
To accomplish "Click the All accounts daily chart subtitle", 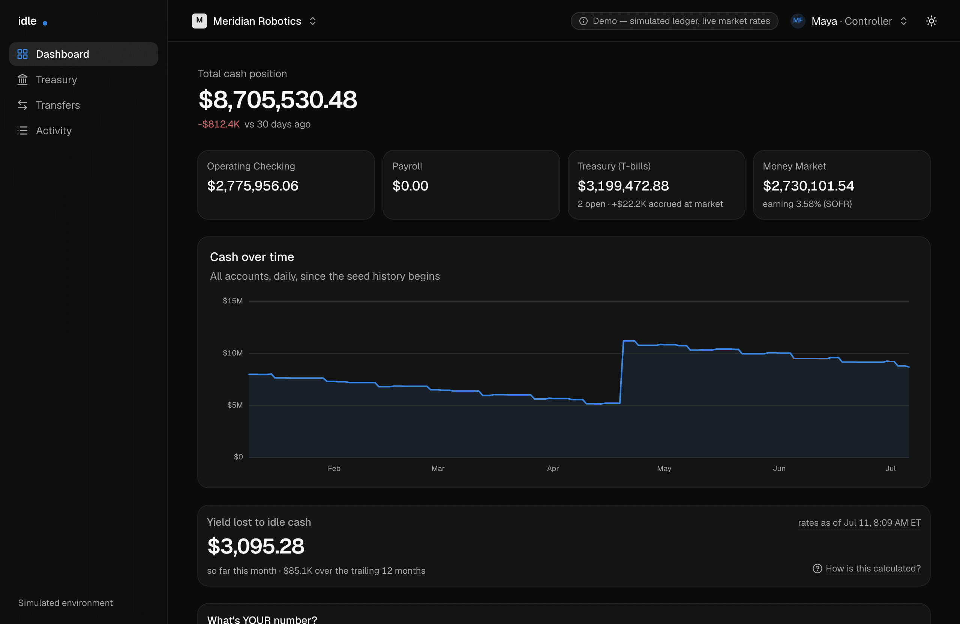I will coord(325,276).
